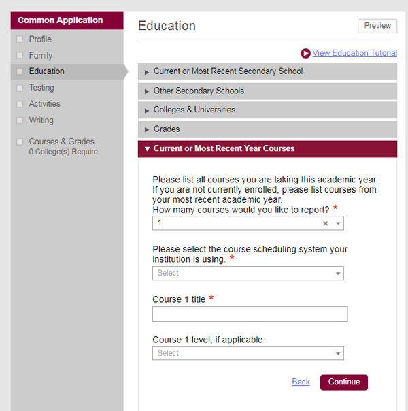The image size is (408, 411).
Task: Open the Activities section in sidebar
Action: (44, 104)
